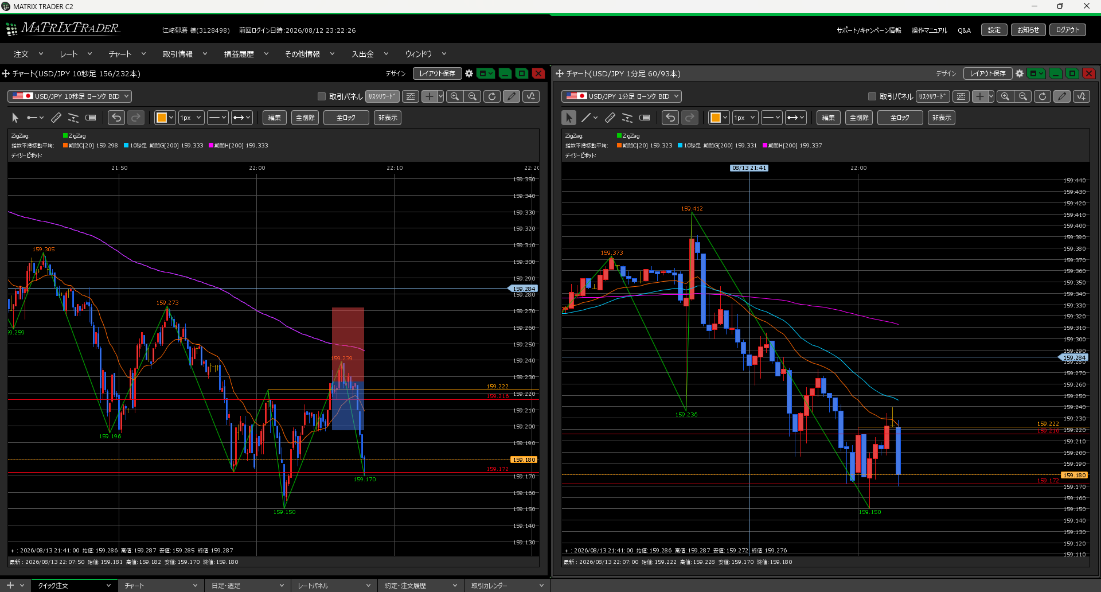Viewport: 1101px width, 592px height.
Task: Undo last drawing in 1-minute chart
Action: 670,118
